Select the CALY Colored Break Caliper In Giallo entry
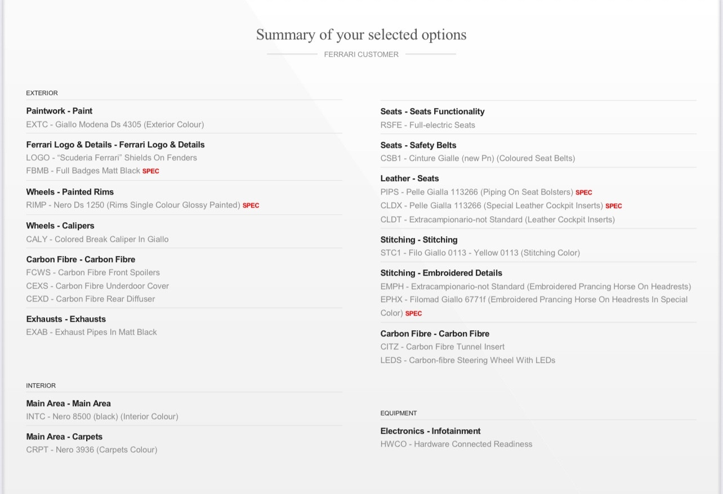The image size is (723, 494). click(97, 239)
